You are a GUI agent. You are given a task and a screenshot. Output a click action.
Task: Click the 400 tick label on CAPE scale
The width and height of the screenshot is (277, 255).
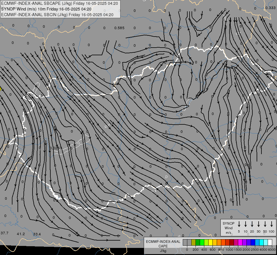pos(204,250)
